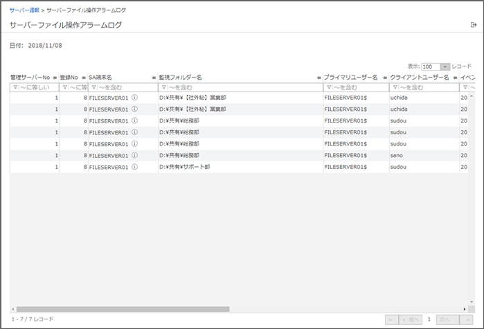
Task: Click info icon in the サポート部 row
Action: point(134,167)
